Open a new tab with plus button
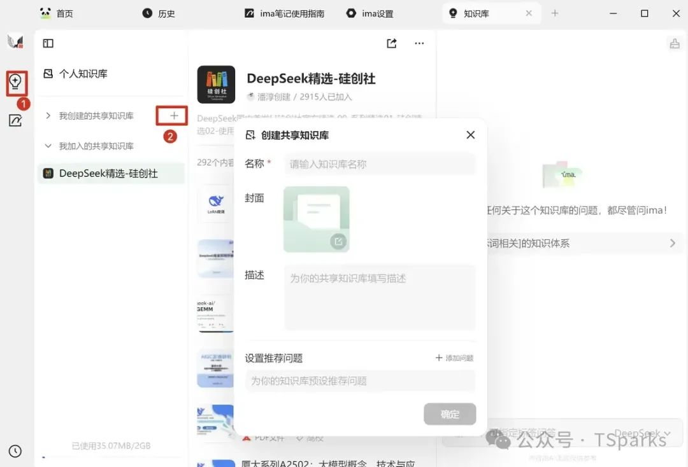This screenshot has height=467, width=688. tap(555, 13)
